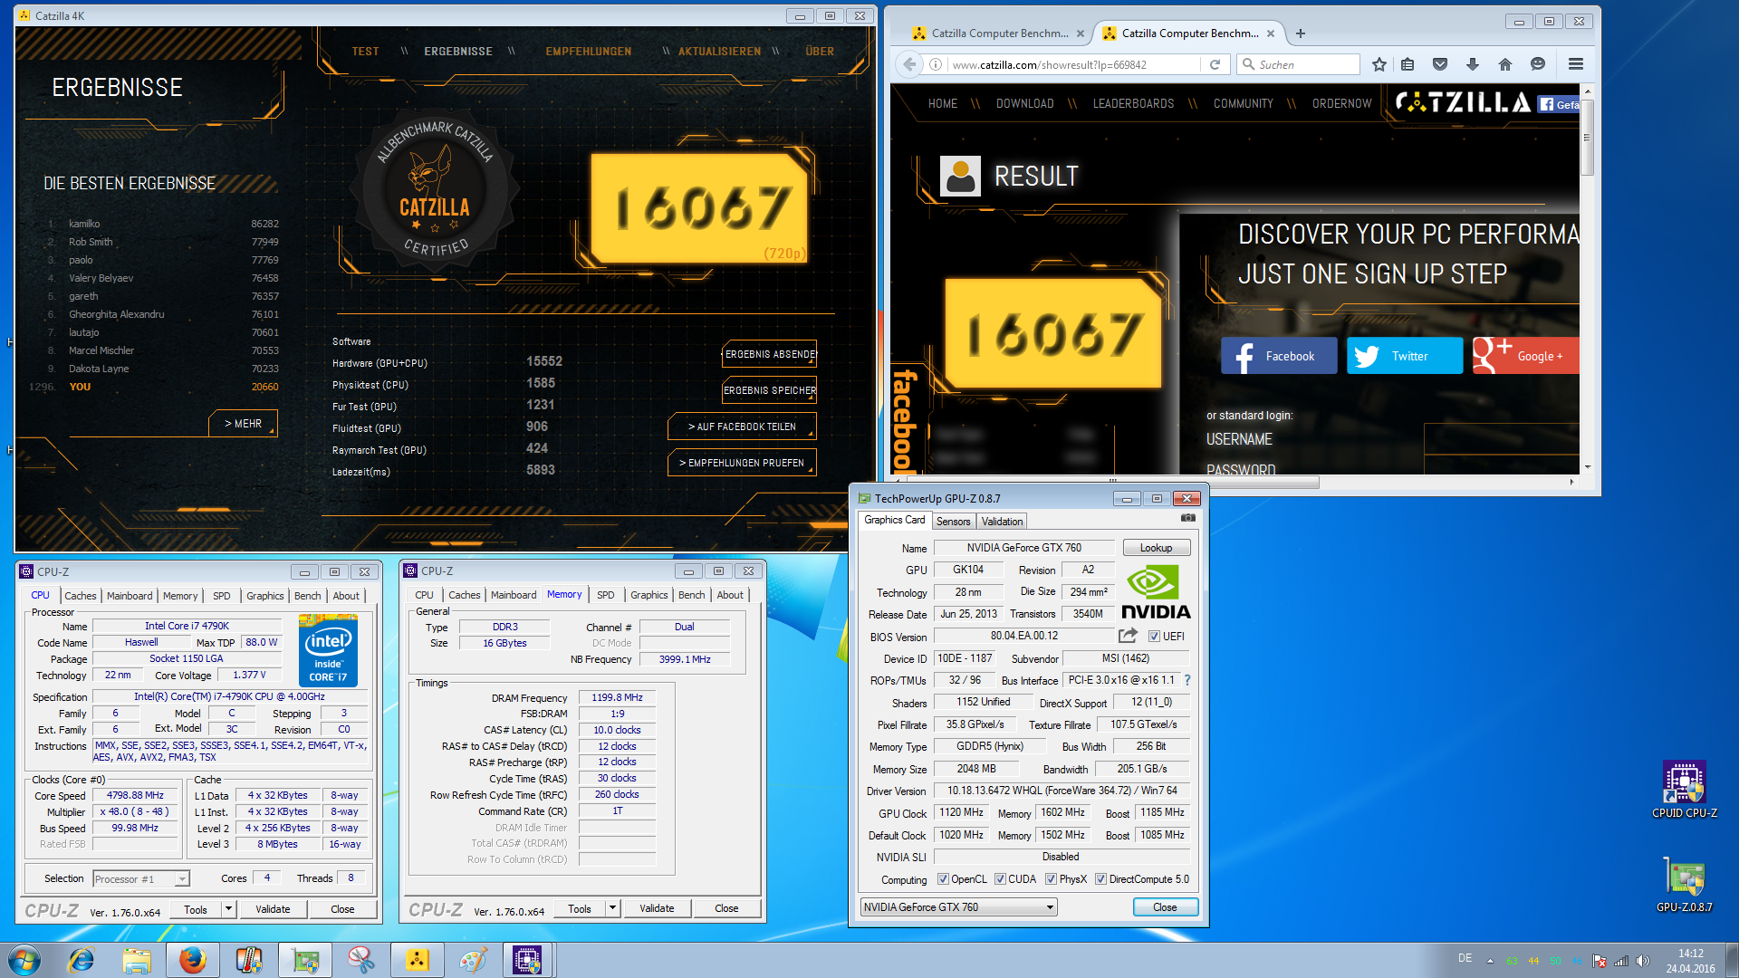The height and width of the screenshot is (978, 1739).
Task: Toggle the PhysX checkbox in GPU-Z
Action: coord(1051,879)
